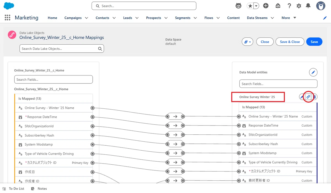The height and width of the screenshot is (193, 331).
Task: Click the blue Save button
Action: [314, 42]
